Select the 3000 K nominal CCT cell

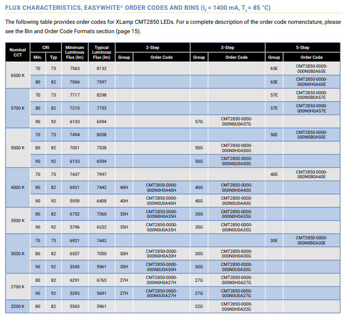click(18, 253)
